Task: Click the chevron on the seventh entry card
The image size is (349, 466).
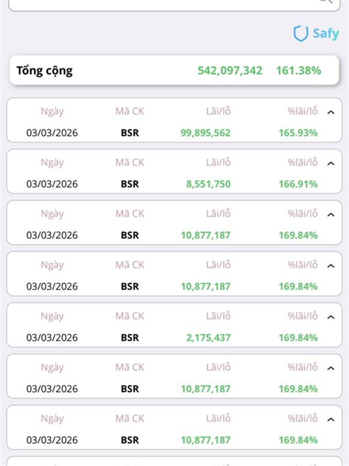Action: tap(331, 419)
